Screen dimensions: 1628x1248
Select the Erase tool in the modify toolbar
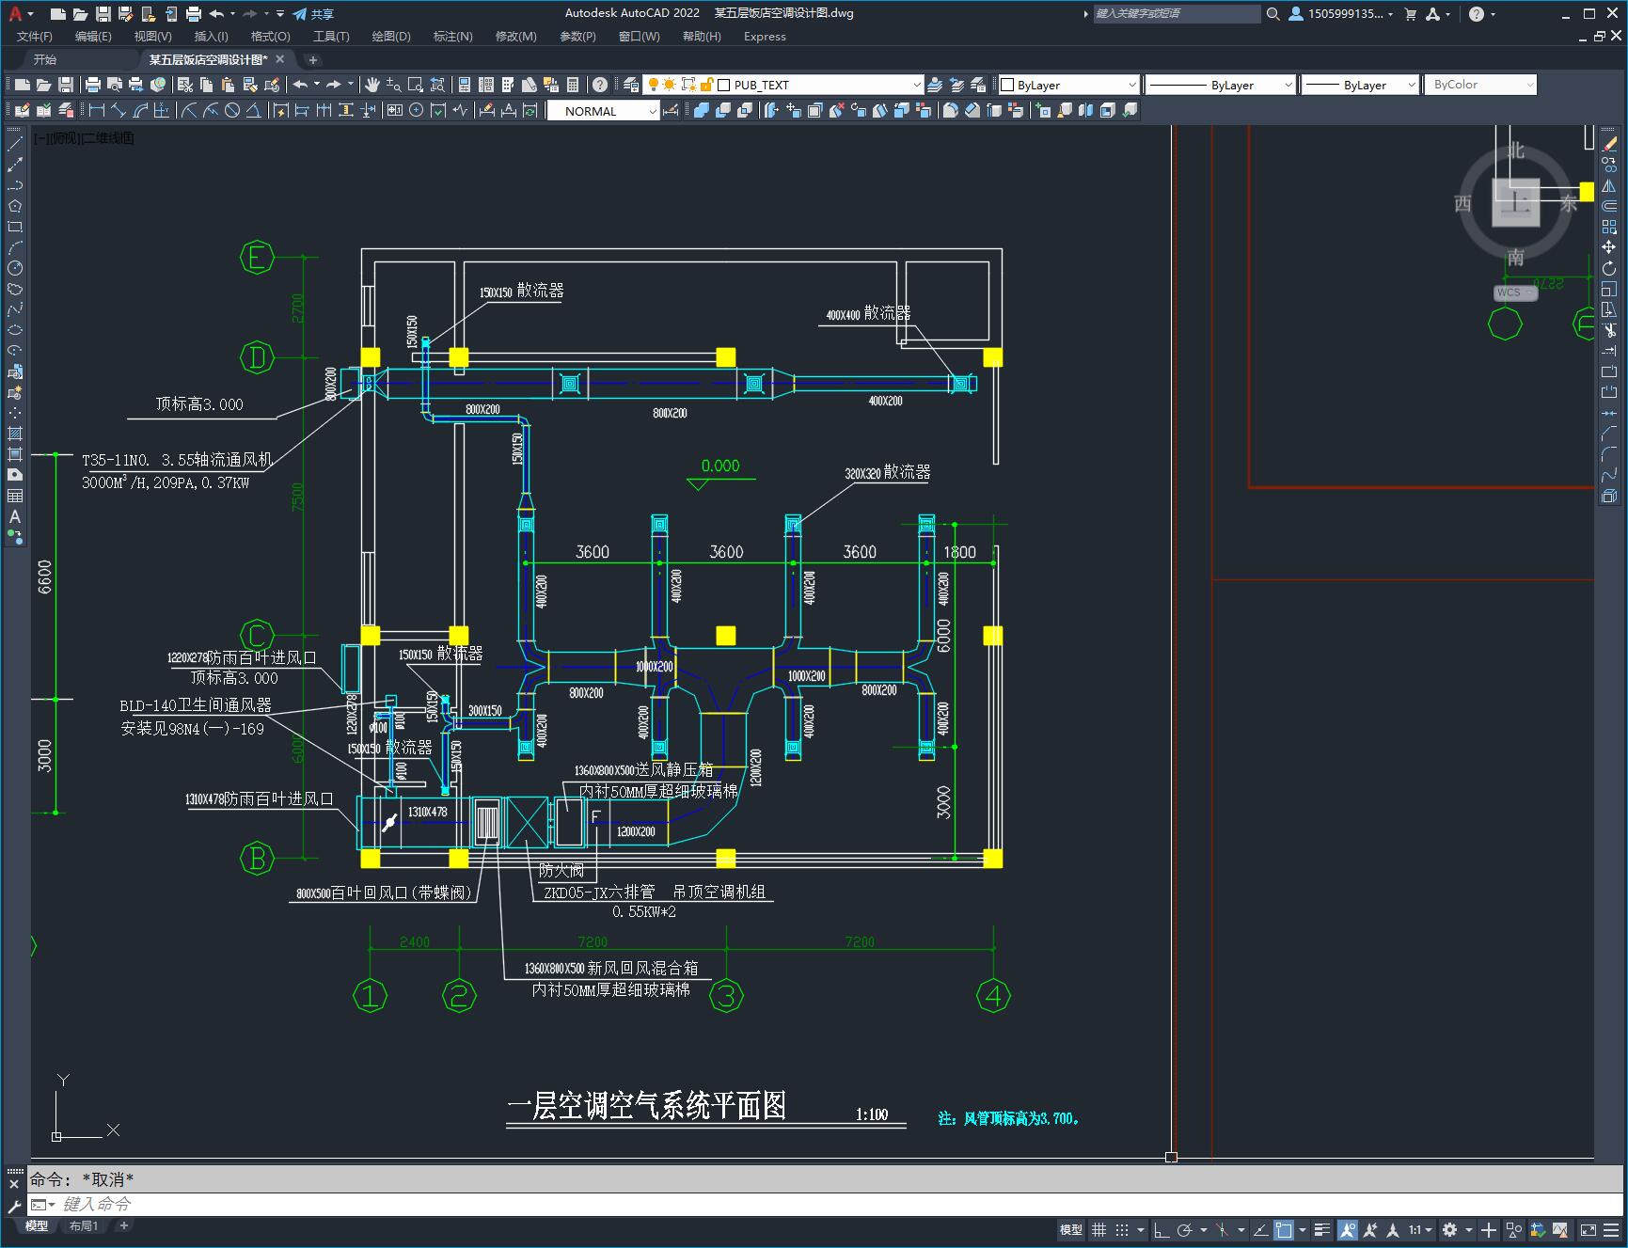(1609, 144)
